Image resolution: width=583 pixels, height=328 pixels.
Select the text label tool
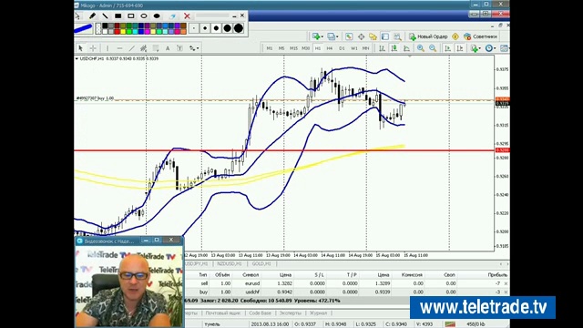(x=179, y=48)
